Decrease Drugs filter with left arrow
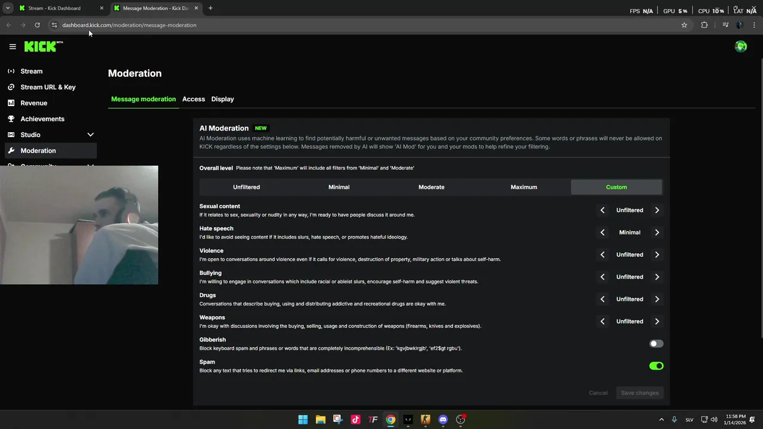 click(602, 299)
